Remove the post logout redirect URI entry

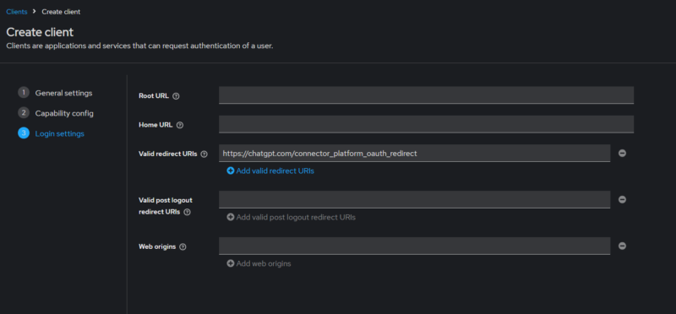(x=622, y=199)
